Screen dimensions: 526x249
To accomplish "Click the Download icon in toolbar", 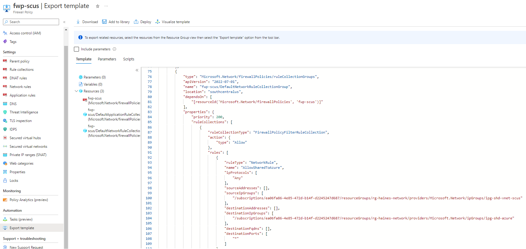I will tap(78, 22).
